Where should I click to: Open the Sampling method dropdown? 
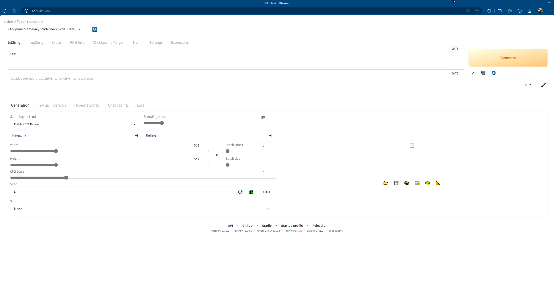(x=74, y=124)
